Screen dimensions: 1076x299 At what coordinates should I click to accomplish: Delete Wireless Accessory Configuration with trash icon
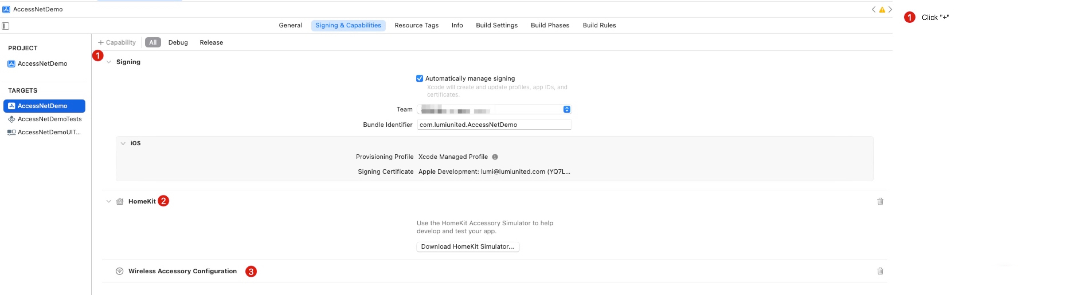pos(880,272)
